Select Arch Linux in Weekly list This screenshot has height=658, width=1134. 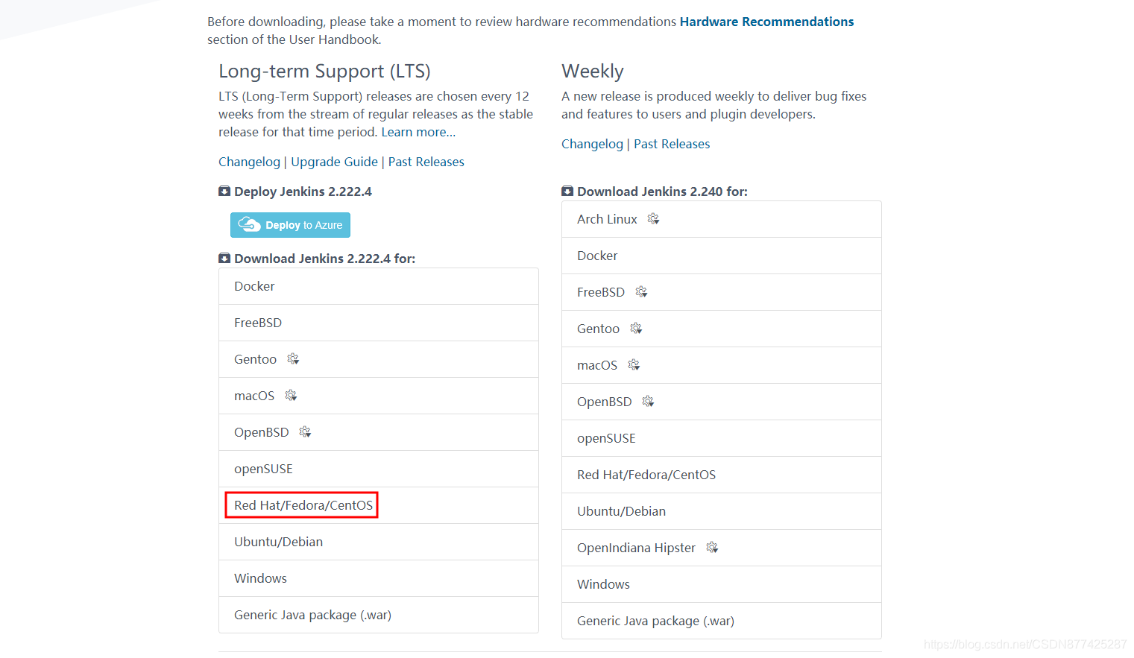point(722,219)
